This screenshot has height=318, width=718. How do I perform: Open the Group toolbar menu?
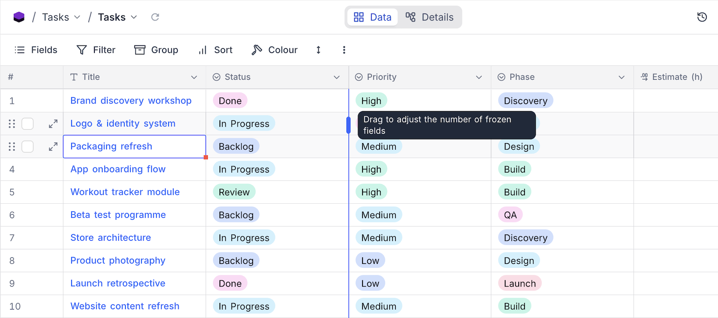[156, 50]
